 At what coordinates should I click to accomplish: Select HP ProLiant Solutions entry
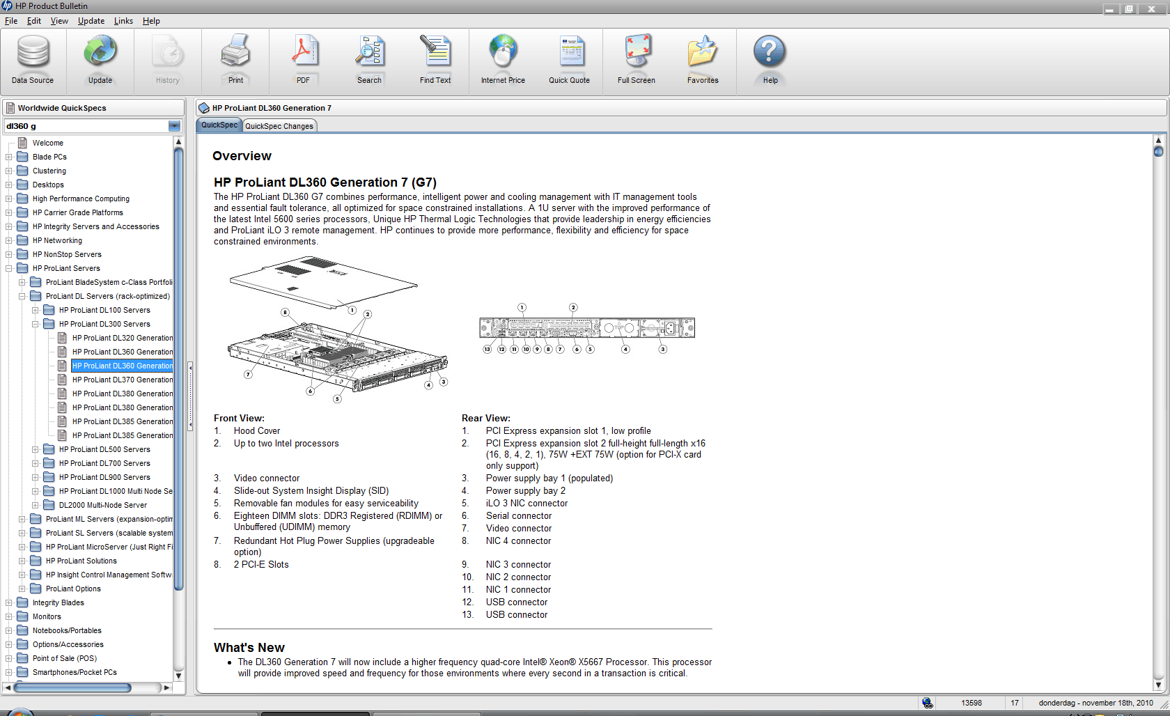pos(81,561)
